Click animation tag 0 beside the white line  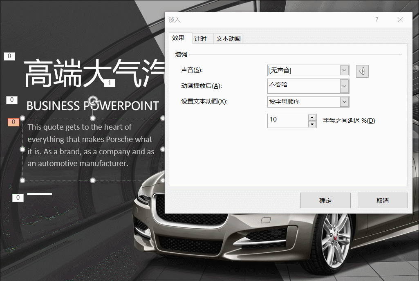coord(18,198)
